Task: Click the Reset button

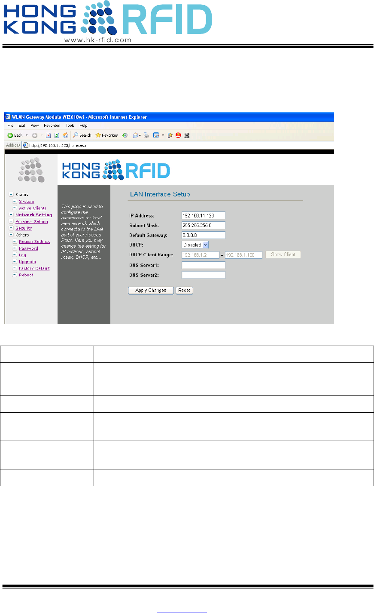Action: click(x=184, y=291)
